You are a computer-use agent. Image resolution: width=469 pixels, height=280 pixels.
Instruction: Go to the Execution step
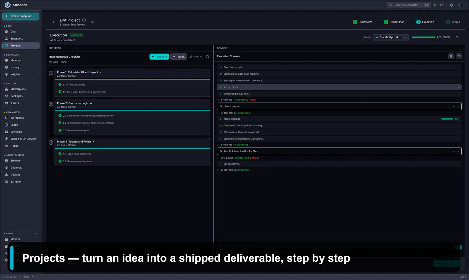pyautogui.click(x=425, y=22)
